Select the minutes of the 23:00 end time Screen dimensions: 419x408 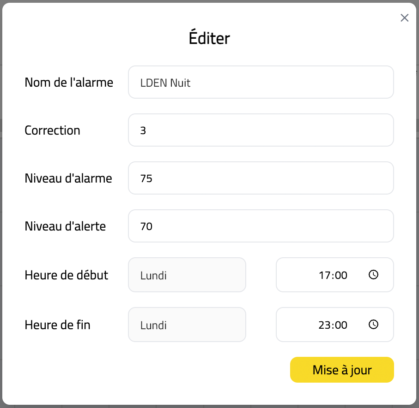(x=340, y=325)
